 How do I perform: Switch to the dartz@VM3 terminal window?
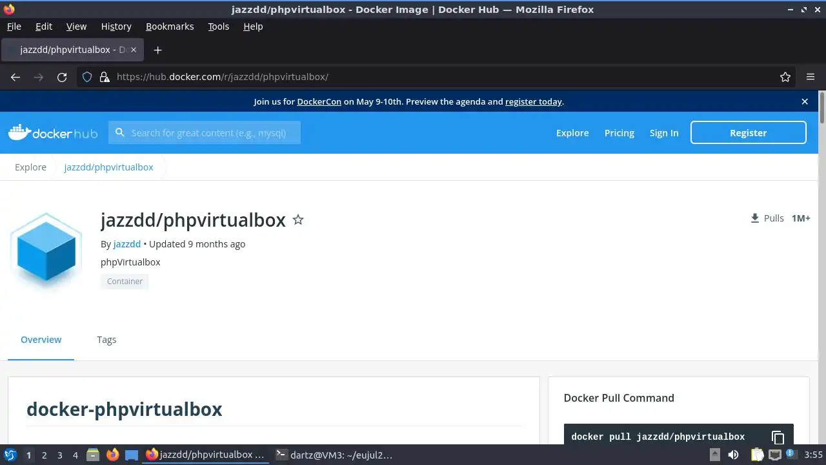334,455
